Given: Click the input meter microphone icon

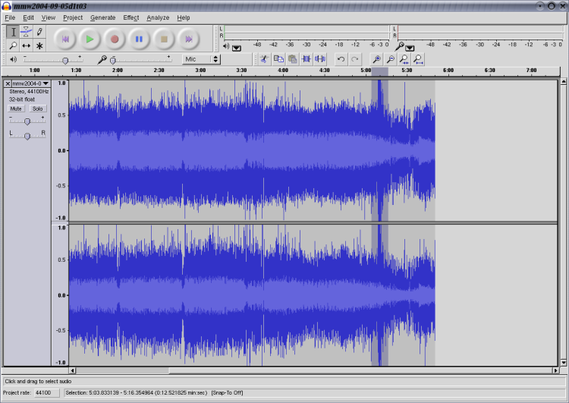Looking at the screenshot, I should click(x=399, y=46).
